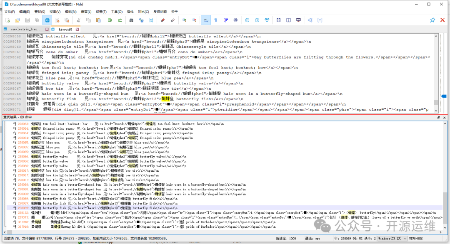Open the Windows(CR LF) line ending dropdown

(392, 239)
